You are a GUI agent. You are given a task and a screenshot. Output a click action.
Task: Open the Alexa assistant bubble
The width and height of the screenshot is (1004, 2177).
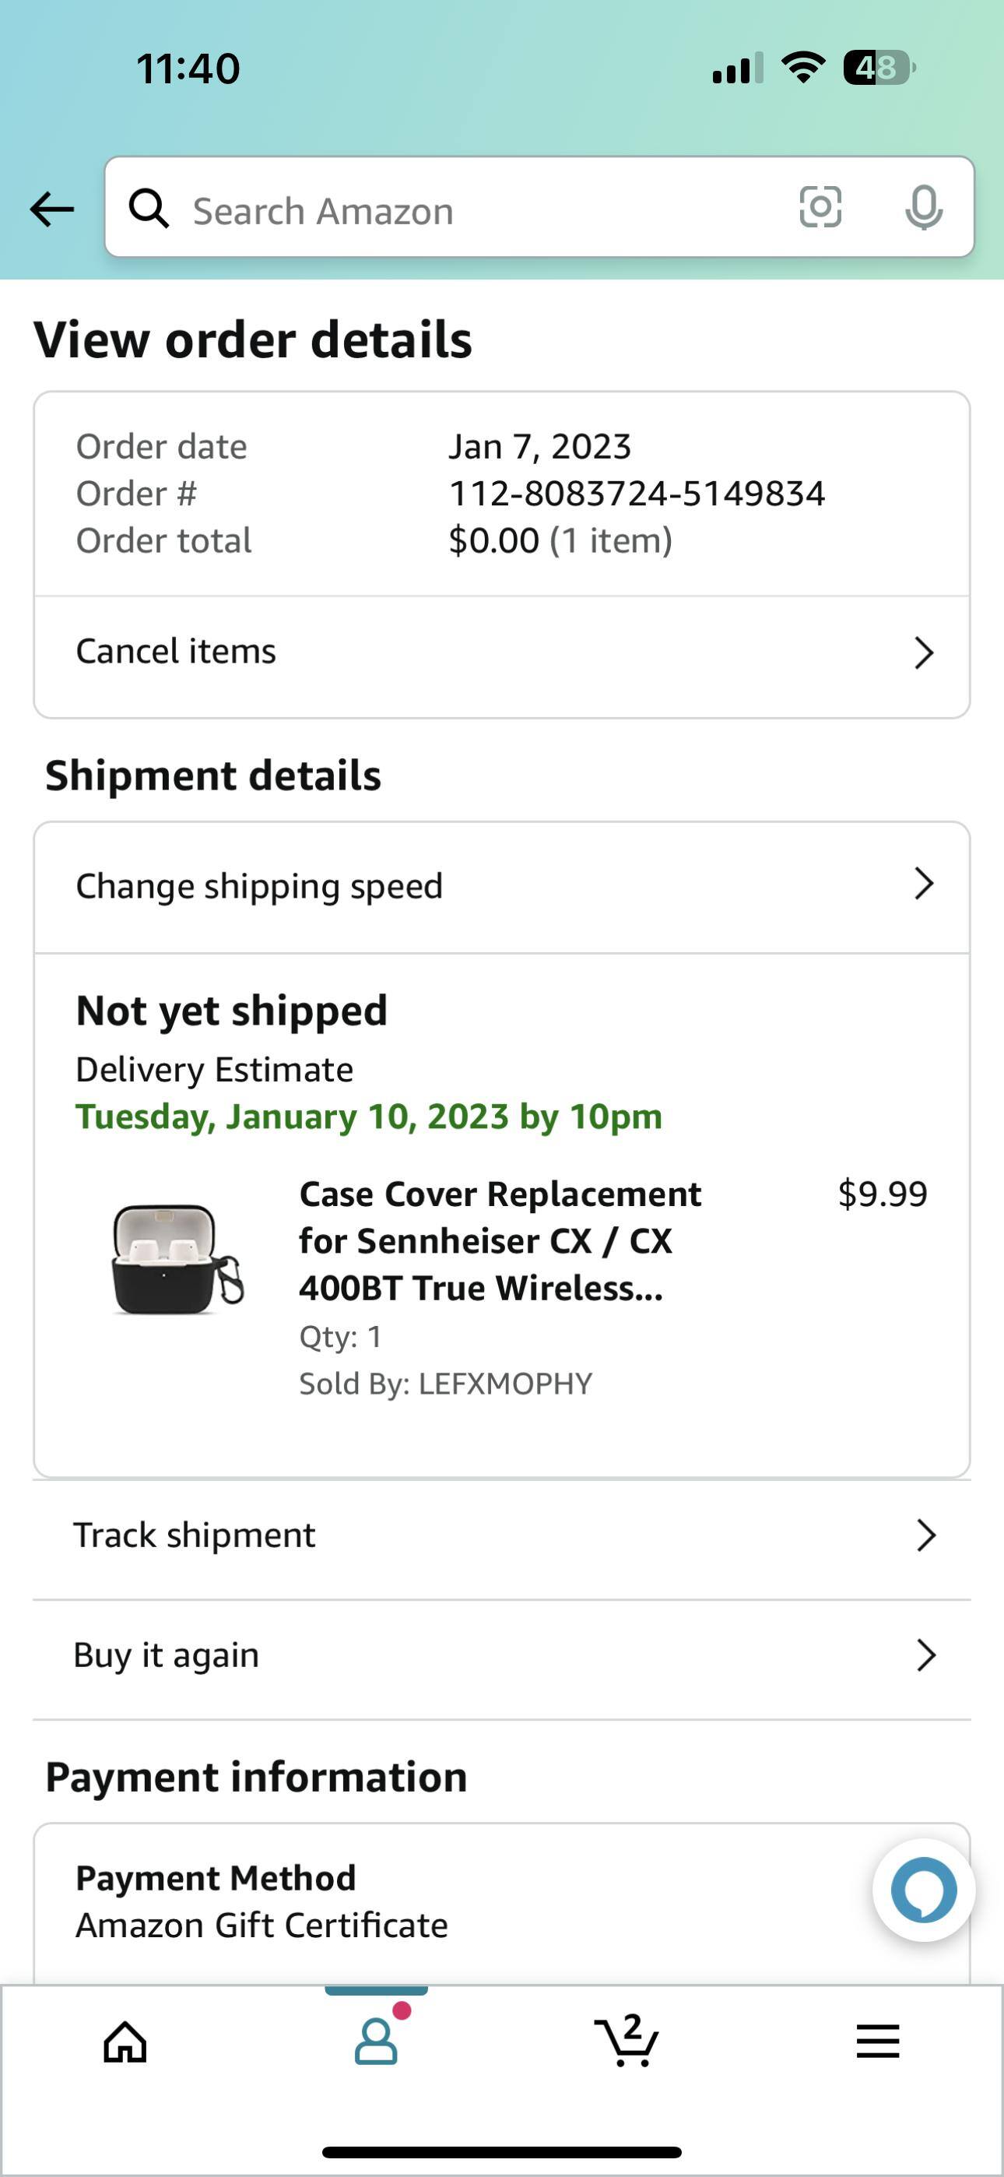pos(923,1890)
